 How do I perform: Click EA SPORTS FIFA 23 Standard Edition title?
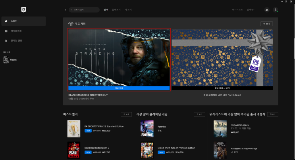[104, 126]
